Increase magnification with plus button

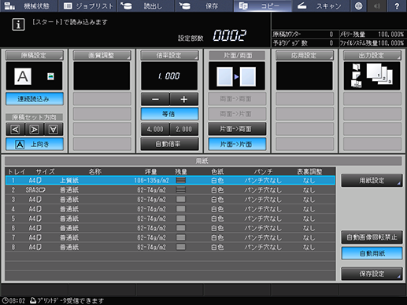(x=184, y=99)
